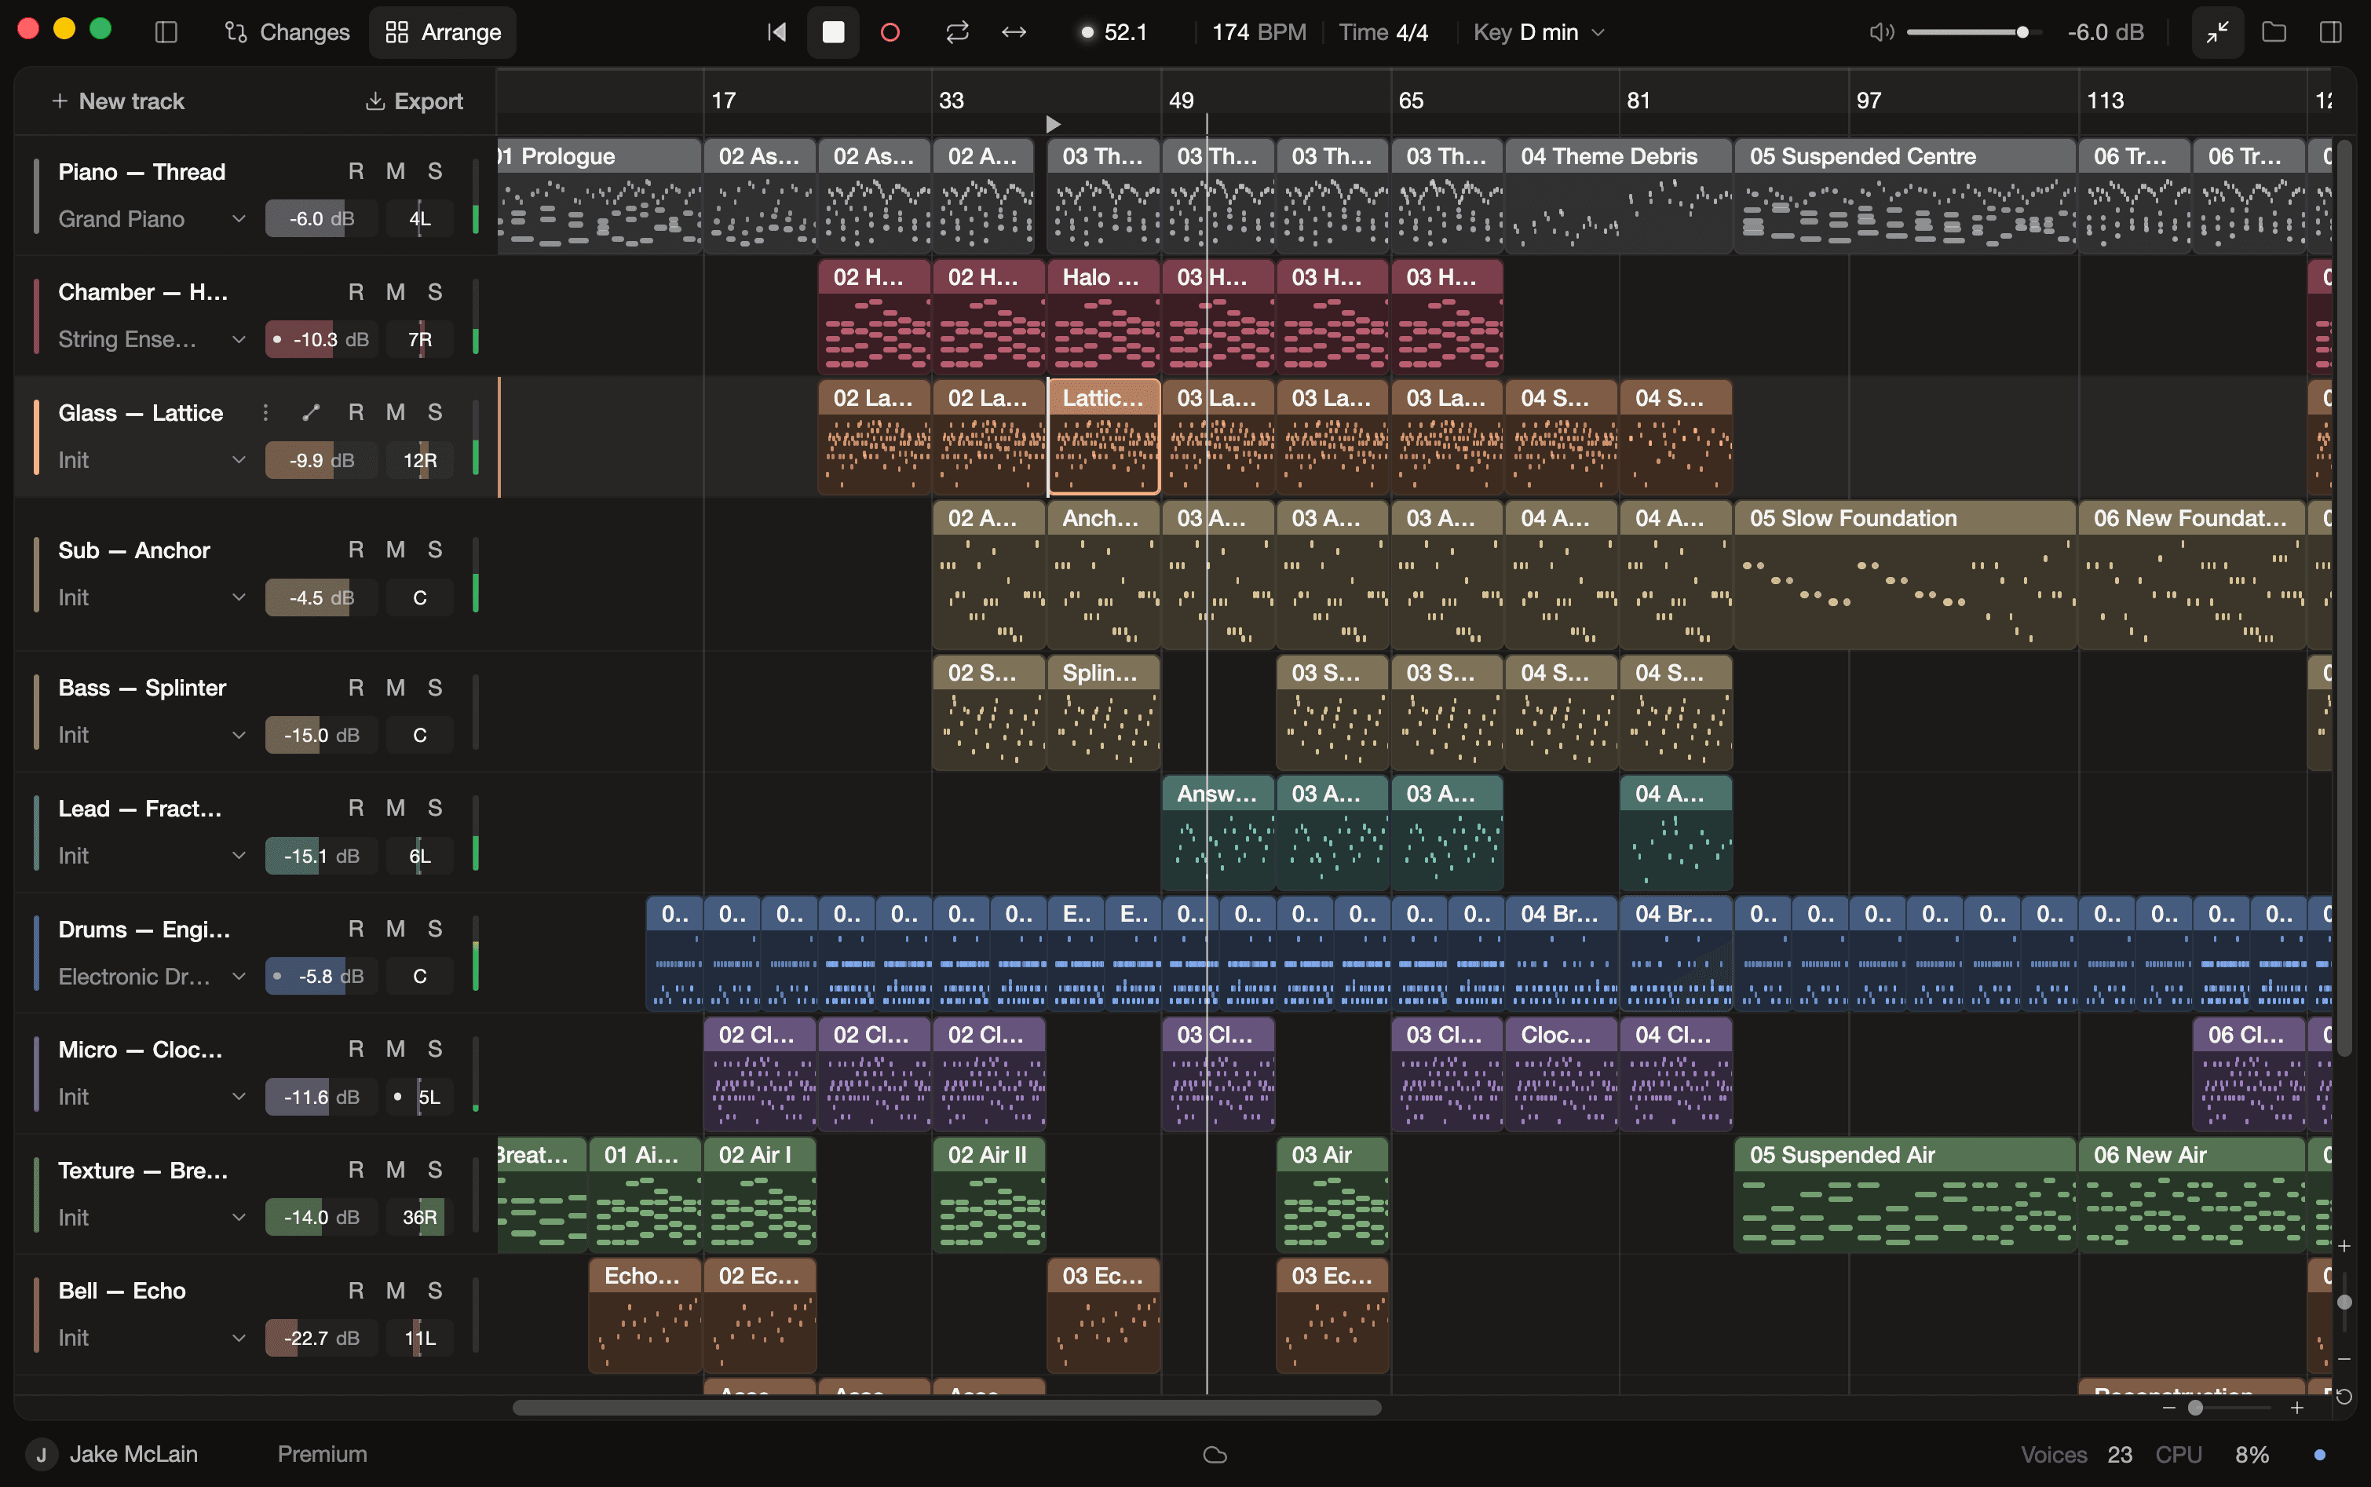
Task: Click the horizontal timeline scrollbar
Action: coord(946,1408)
